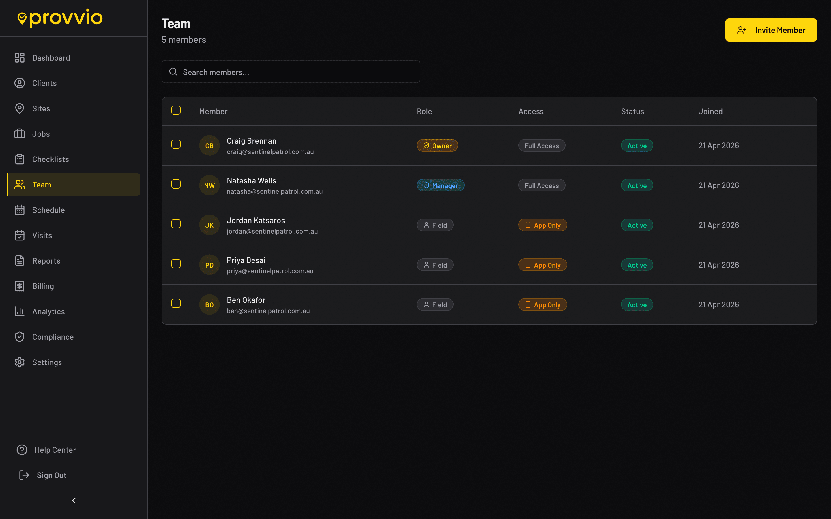This screenshot has width=831, height=519.
Task: Open the Compliance shield icon
Action: click(20, 337)
